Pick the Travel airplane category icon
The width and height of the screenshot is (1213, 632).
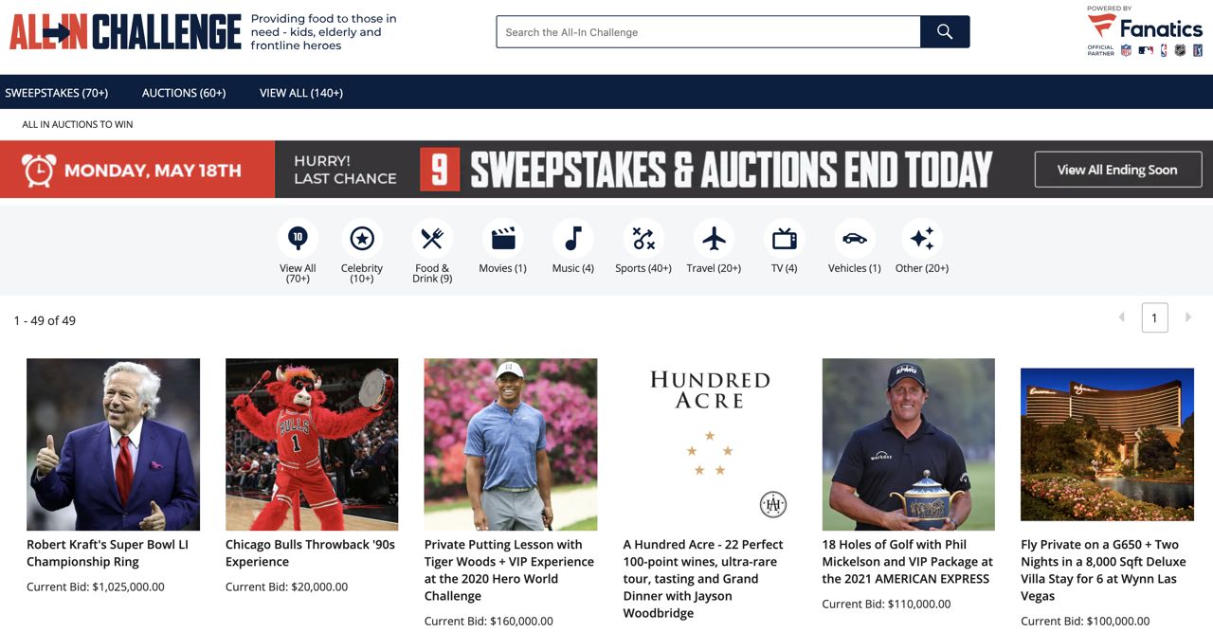[x=715, y=239]
